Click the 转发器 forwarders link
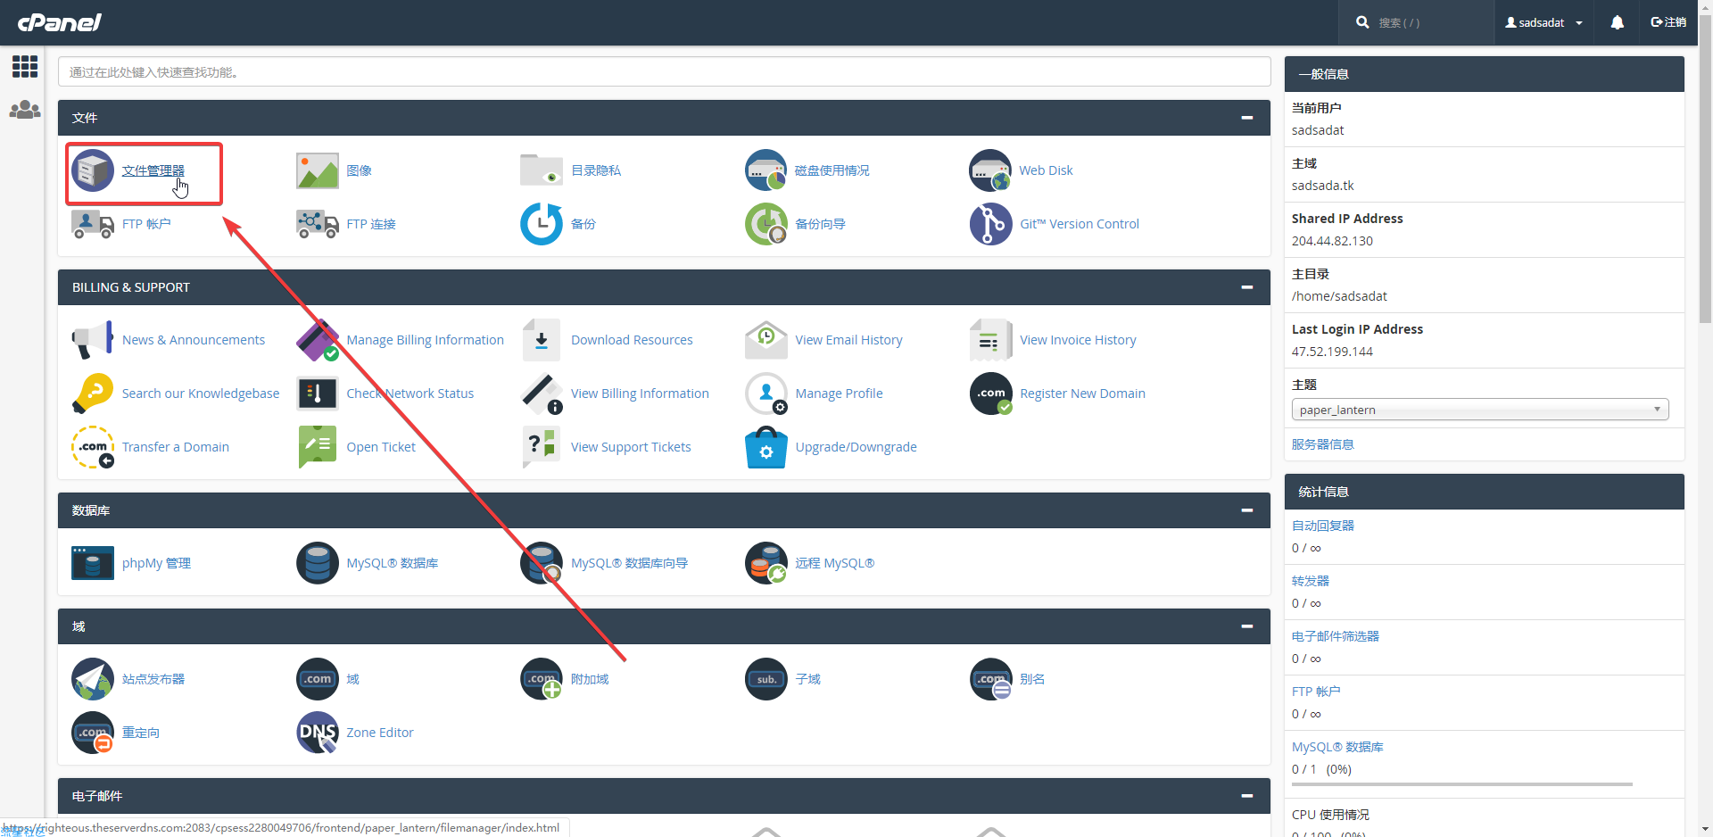This screenshot has height=837, width=1713. [1311, 581]
